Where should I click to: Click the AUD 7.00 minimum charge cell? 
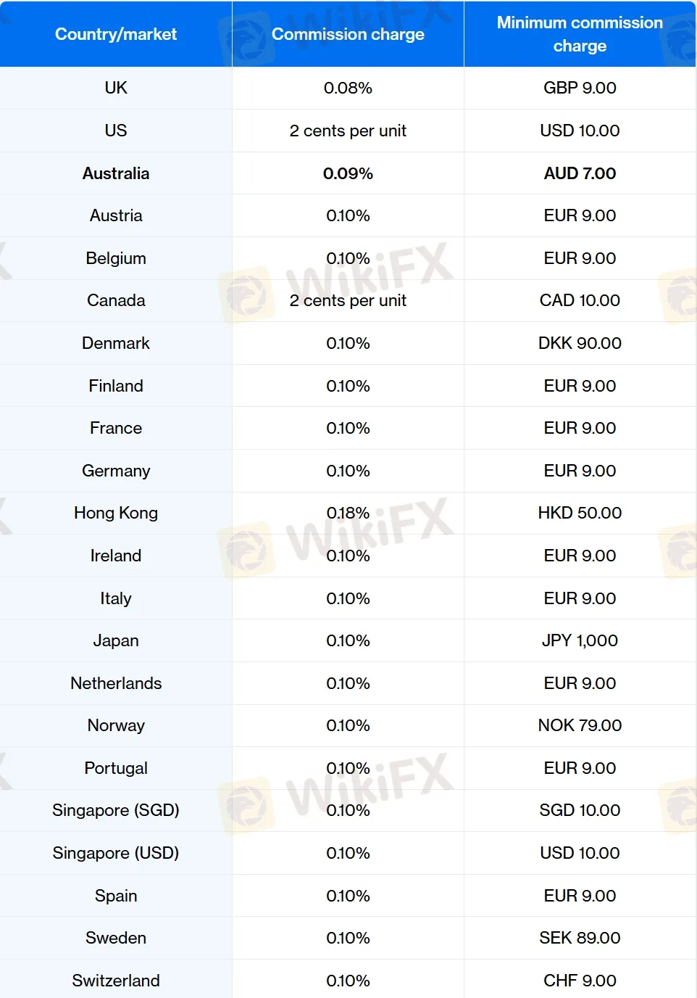click(580, 173)
